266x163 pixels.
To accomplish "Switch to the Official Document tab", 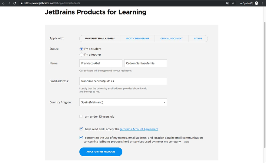I will tap(171, 39).
